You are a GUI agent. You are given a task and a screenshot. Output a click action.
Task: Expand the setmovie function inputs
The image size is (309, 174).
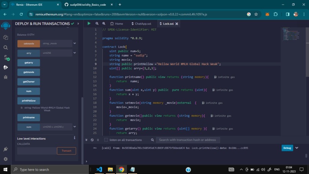pyautogui.click(x=75, y=43)
